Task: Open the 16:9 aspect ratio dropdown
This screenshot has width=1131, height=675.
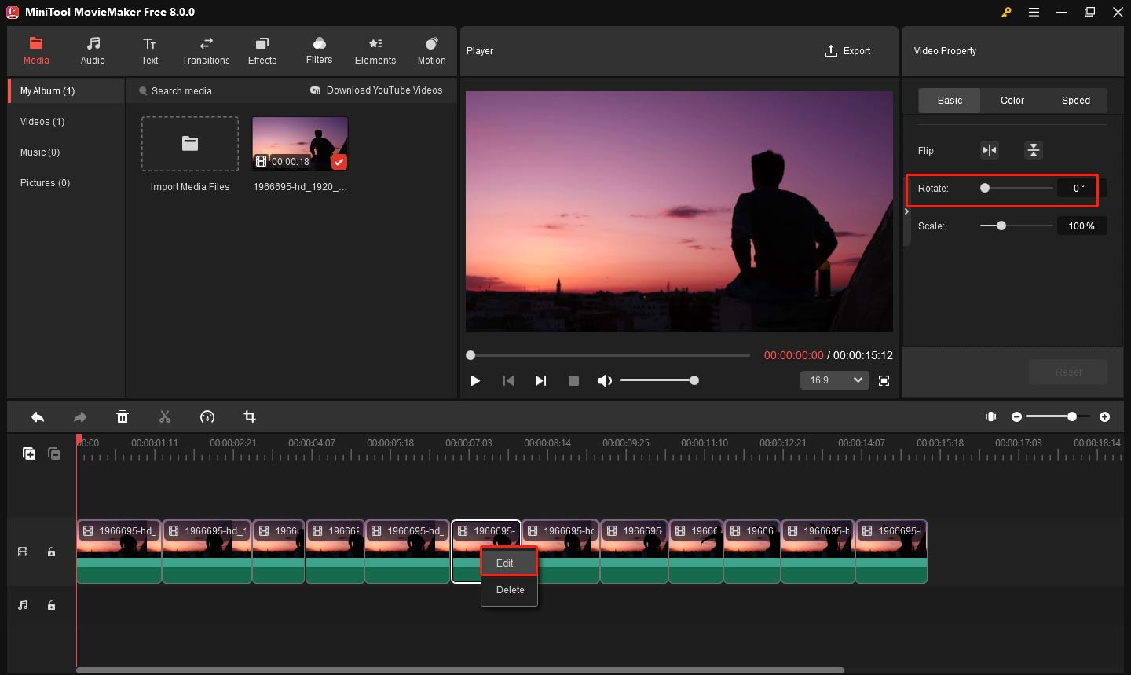Action: (835, 380)
